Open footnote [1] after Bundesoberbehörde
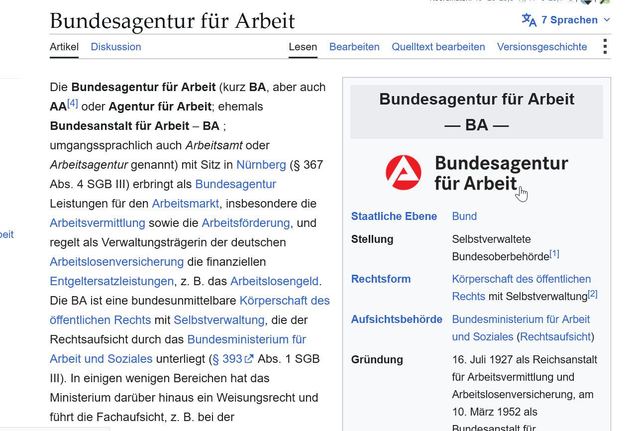 tap(554, 254)
